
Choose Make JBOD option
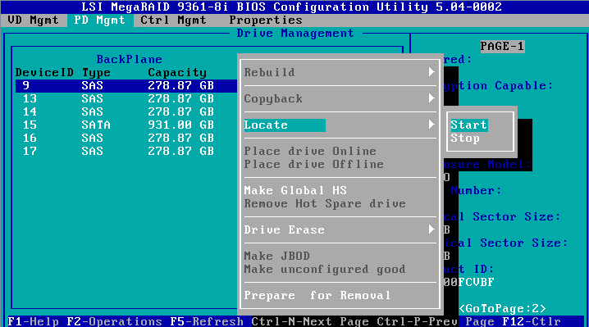click(276, 256)
